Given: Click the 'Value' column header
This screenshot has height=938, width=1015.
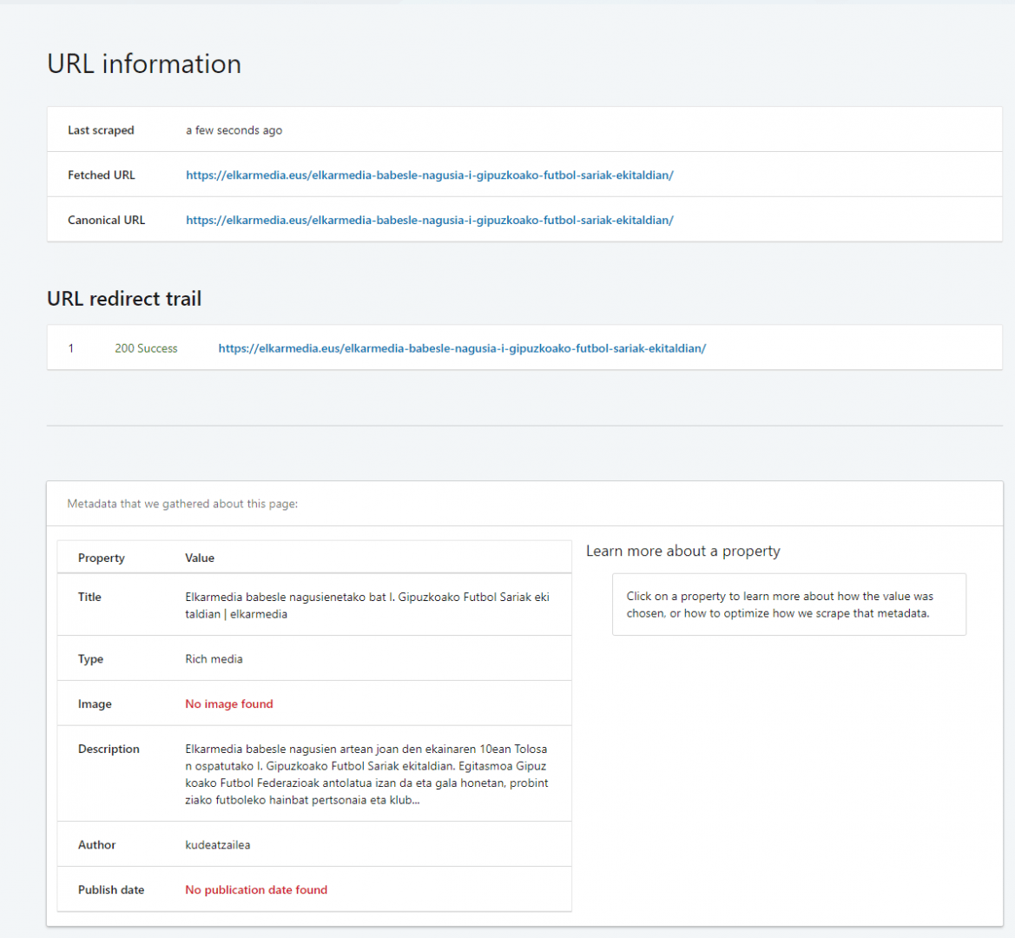Looking at the screenshot, I should pyautogui.click(x=200, y=558).
